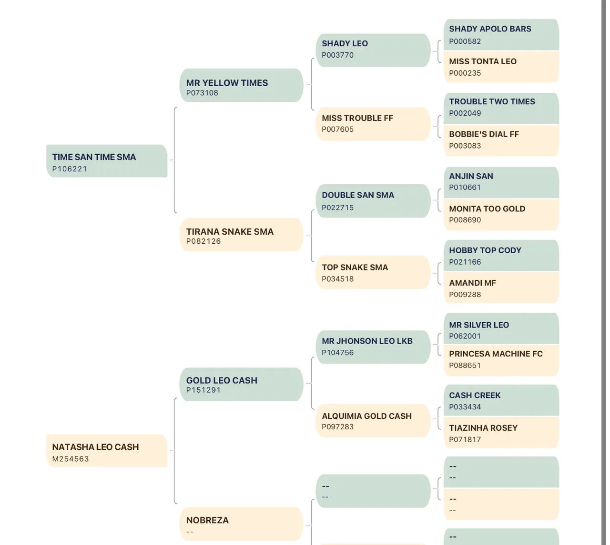Select SHADY LEO ancestor card
The height and width of the screenshot is (545, 610).
373,50
